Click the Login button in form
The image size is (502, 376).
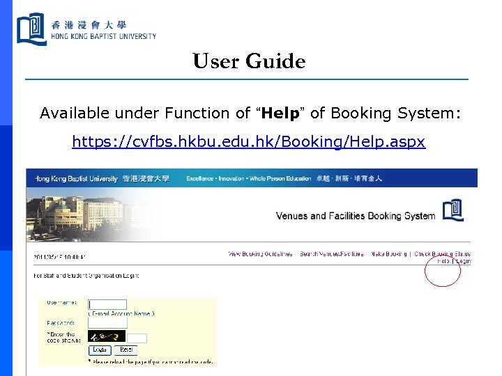pyautogui.click(x=100, y=350)
